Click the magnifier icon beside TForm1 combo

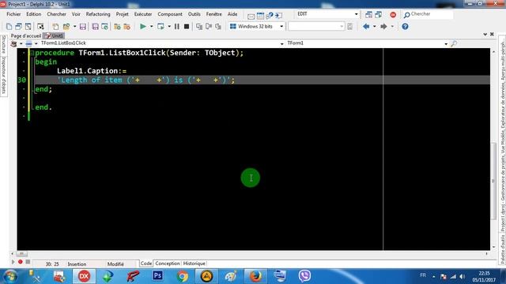point(454,43)
